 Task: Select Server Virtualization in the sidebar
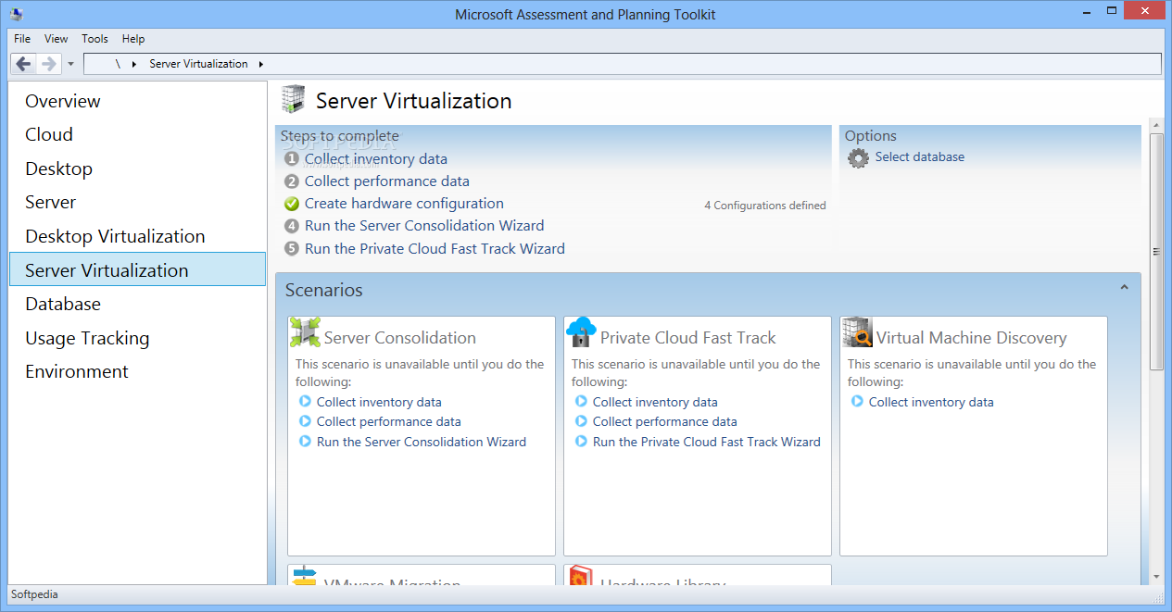(x=137, y=269)
